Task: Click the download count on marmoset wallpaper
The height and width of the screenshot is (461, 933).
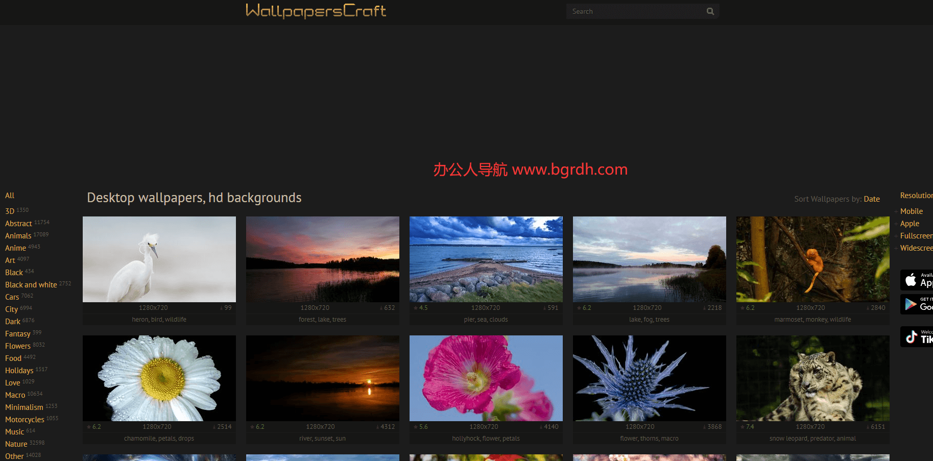Action: pyautogui.click(x=876, y=308)
